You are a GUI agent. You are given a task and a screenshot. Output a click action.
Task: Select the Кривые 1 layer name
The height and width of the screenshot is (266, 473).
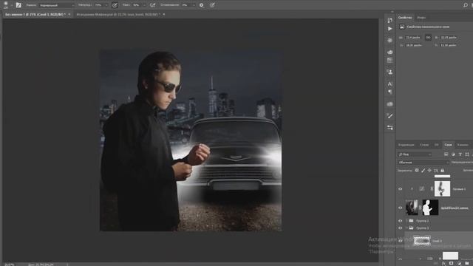pos(459,189)
